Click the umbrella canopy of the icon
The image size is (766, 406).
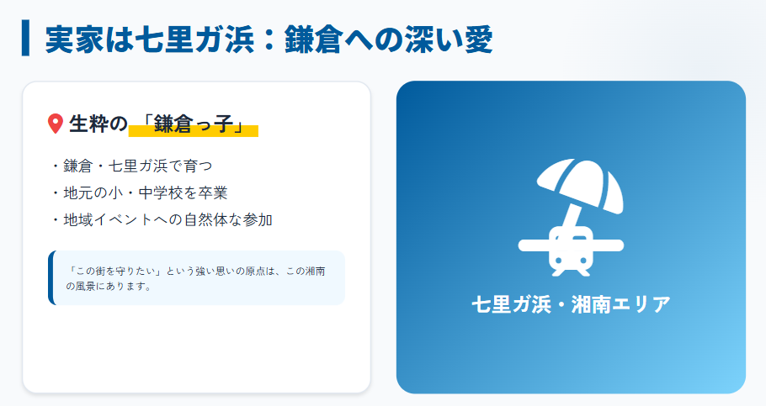[580, 186]
